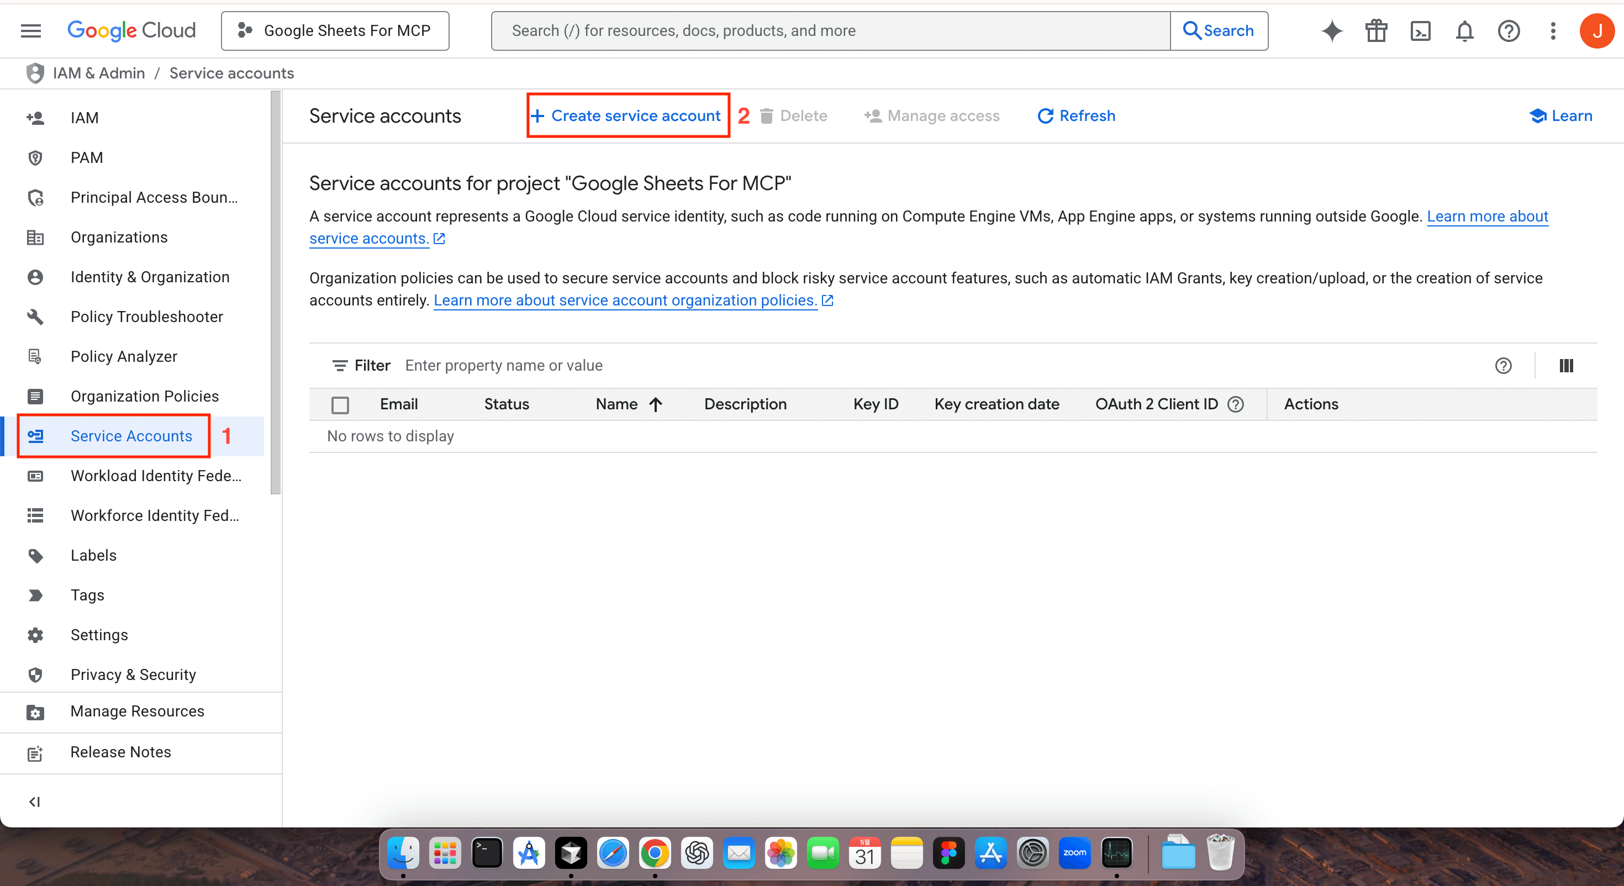This screenshot has width=1624, height=886.
Task: Open Terminal from the dock
Action: click(487, 852)
